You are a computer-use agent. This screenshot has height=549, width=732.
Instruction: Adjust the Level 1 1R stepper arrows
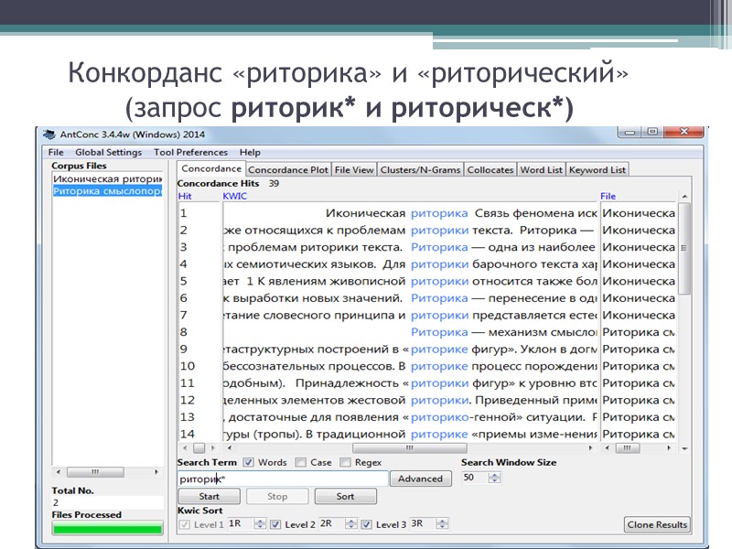click(x=260, y=523)
